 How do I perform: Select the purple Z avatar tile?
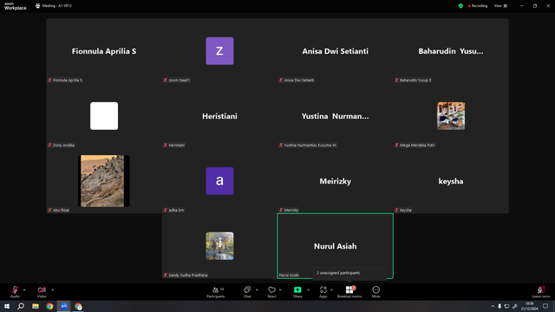(219, 51)
